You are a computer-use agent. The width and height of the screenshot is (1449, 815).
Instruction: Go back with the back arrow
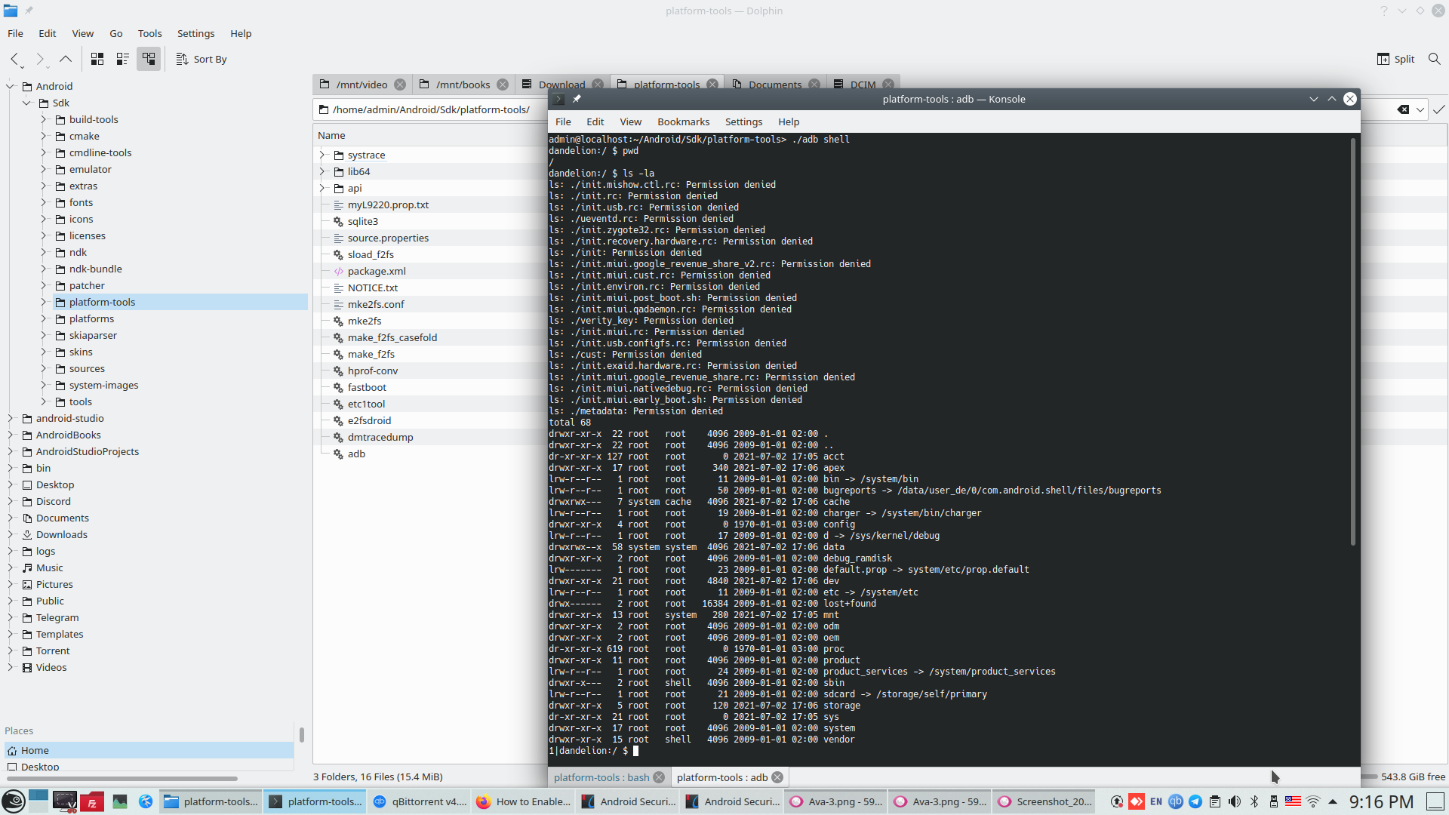pyautogui.click(x=14, y=59)
